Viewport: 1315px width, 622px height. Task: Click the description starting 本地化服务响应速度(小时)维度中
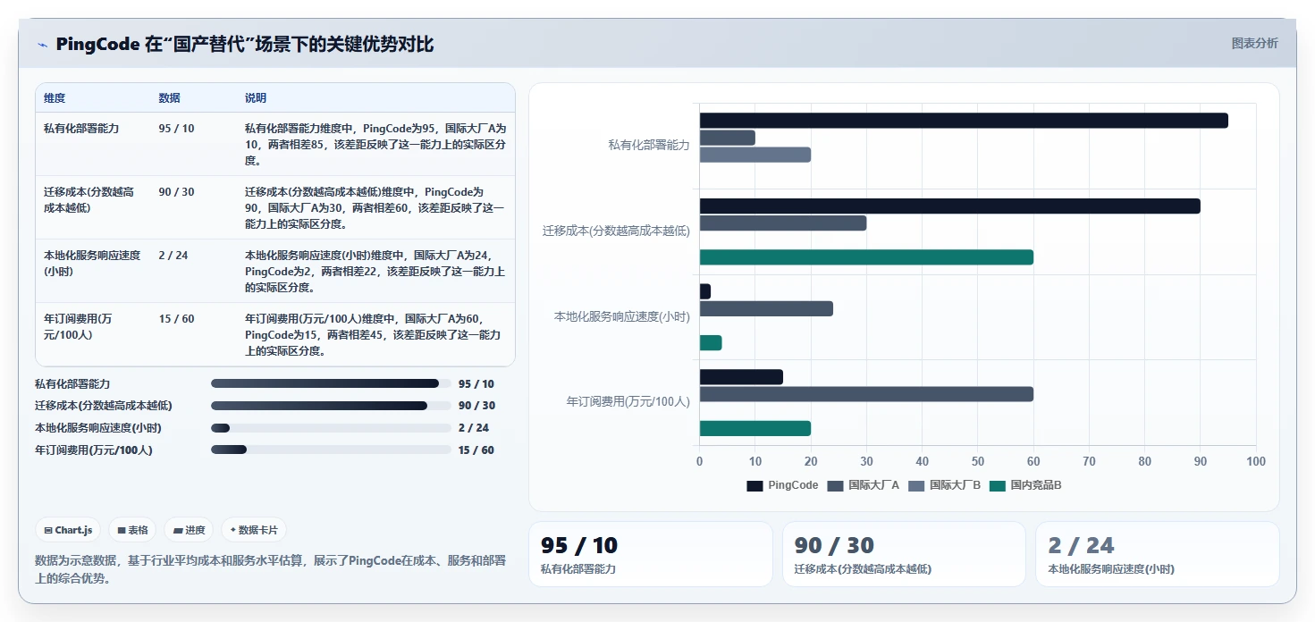point(375,272)
